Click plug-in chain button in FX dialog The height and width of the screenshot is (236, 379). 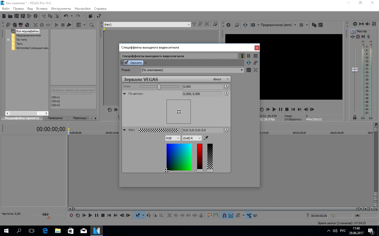249,63
